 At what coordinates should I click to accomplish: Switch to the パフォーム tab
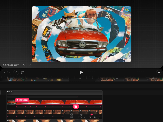pyautogui.click(x=81, y=116)
